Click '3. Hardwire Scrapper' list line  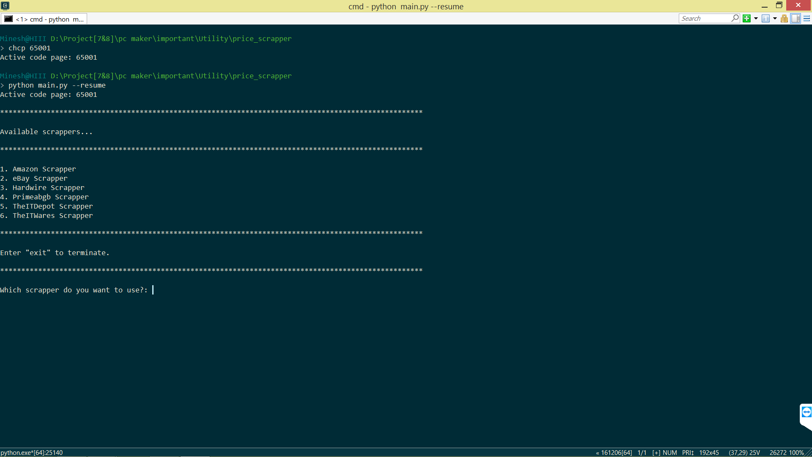click(x=42, y=187)
